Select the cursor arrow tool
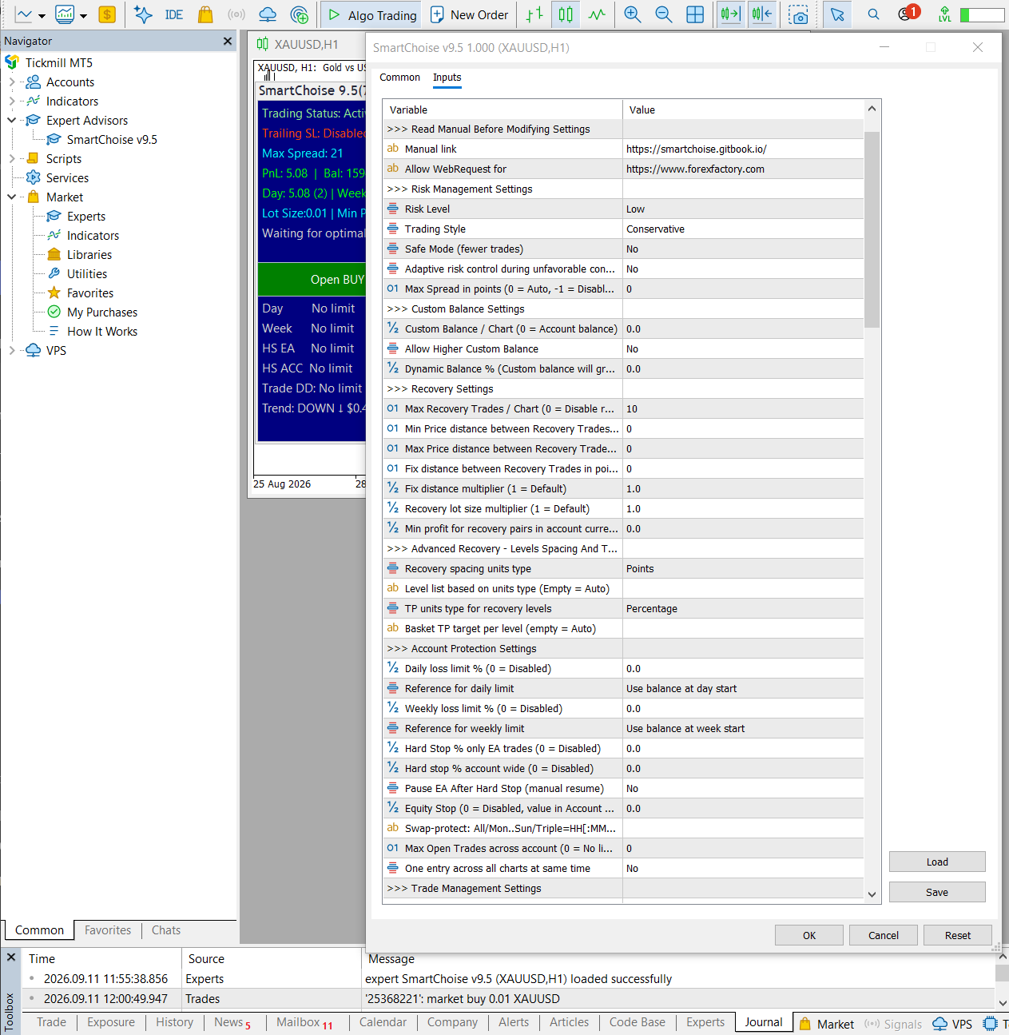 click(836, 14)
